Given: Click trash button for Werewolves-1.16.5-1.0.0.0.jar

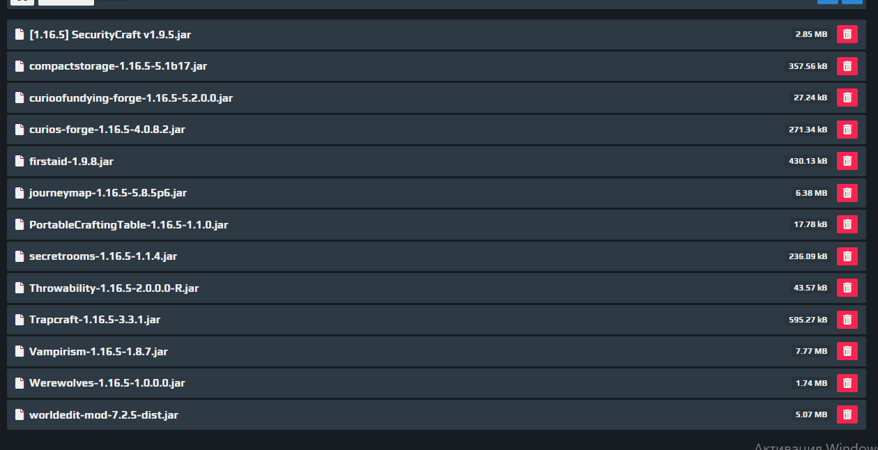Looking at the screenshot, I should tap(847, 383).
